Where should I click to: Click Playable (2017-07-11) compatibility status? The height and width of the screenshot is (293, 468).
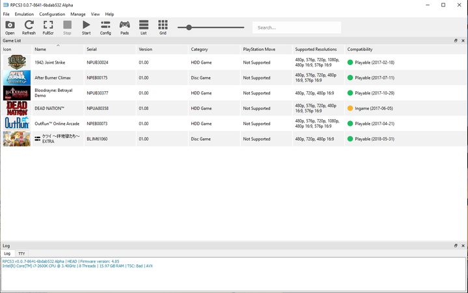tap(371, 77)
